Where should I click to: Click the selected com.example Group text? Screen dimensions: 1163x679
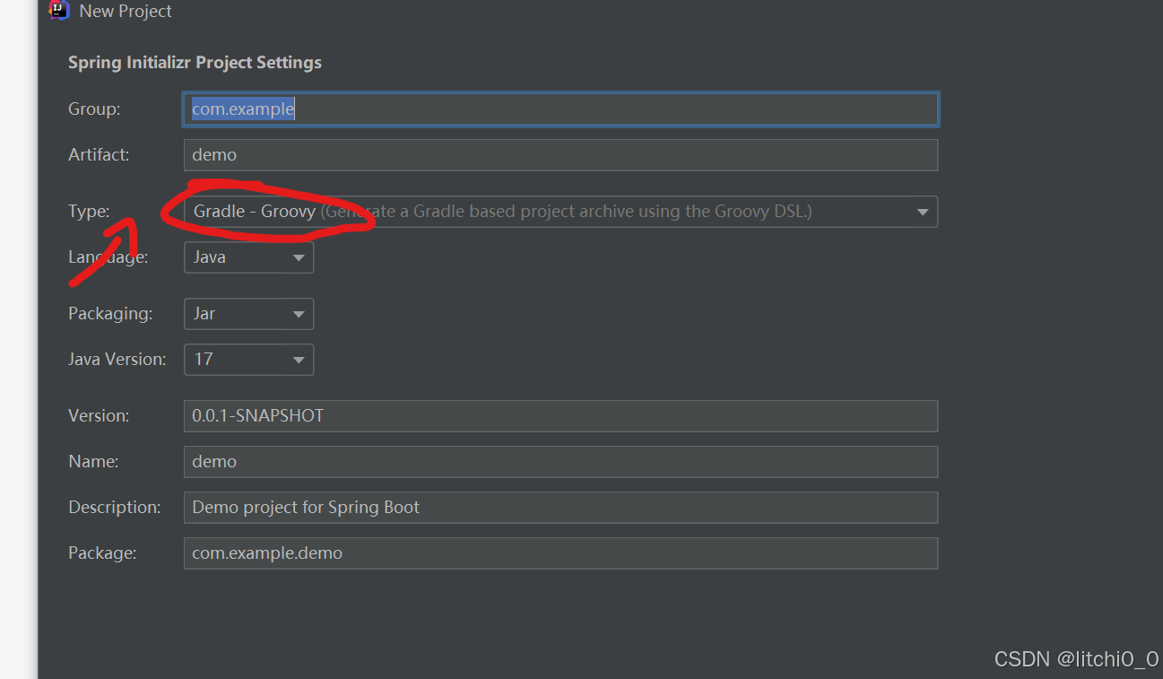point(242,109)
